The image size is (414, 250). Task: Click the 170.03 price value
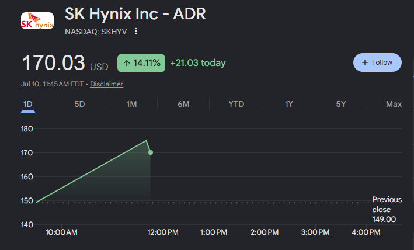[x=54, y=63]
